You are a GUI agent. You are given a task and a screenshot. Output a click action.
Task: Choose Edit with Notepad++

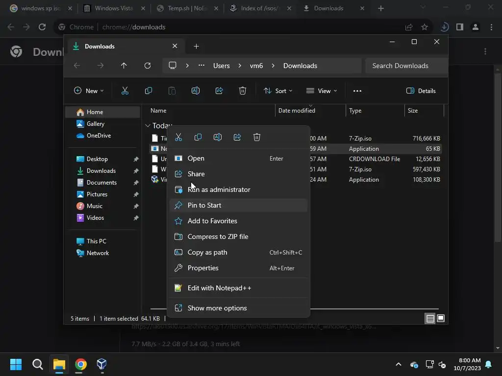coord(239,288)
